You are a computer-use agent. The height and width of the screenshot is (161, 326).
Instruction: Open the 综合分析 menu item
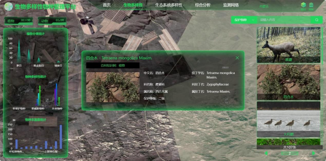point(203,5)
